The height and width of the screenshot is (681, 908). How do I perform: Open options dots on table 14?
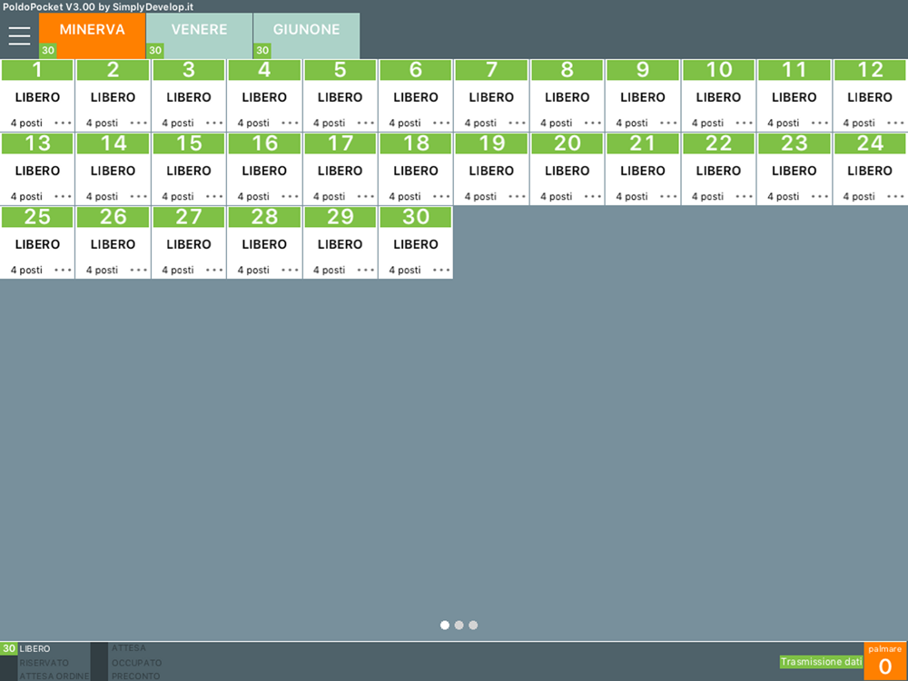coord(139,196)
